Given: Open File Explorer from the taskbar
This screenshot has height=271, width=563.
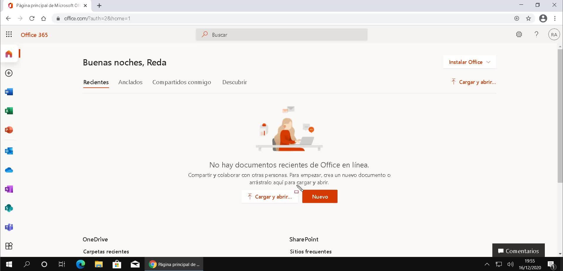Looking at the screenshot, I should (99, 264).
